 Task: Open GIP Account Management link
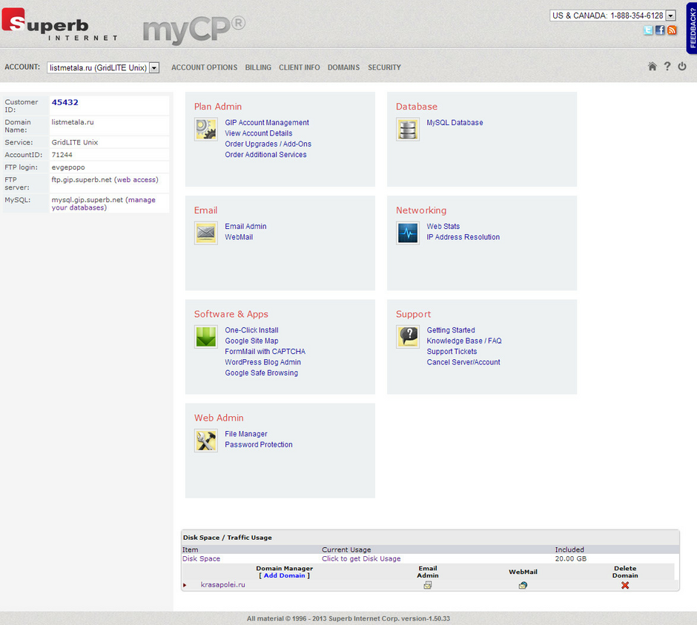coord(267,122)
